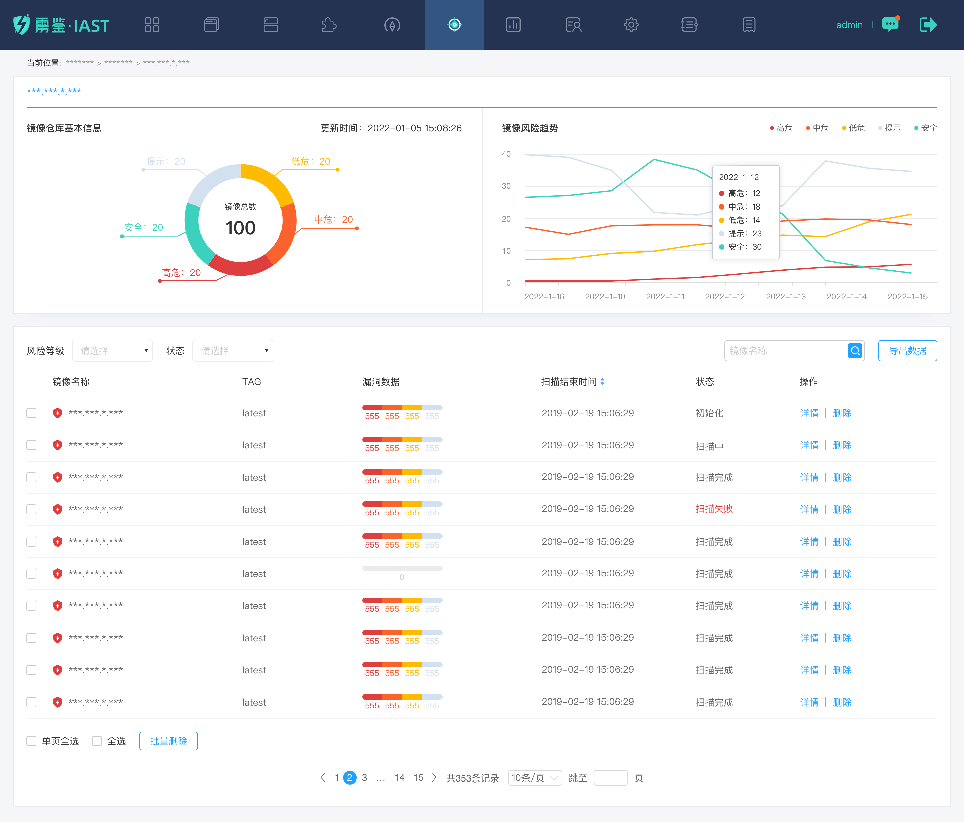Go to previous page arrow

tap(323, 777)
